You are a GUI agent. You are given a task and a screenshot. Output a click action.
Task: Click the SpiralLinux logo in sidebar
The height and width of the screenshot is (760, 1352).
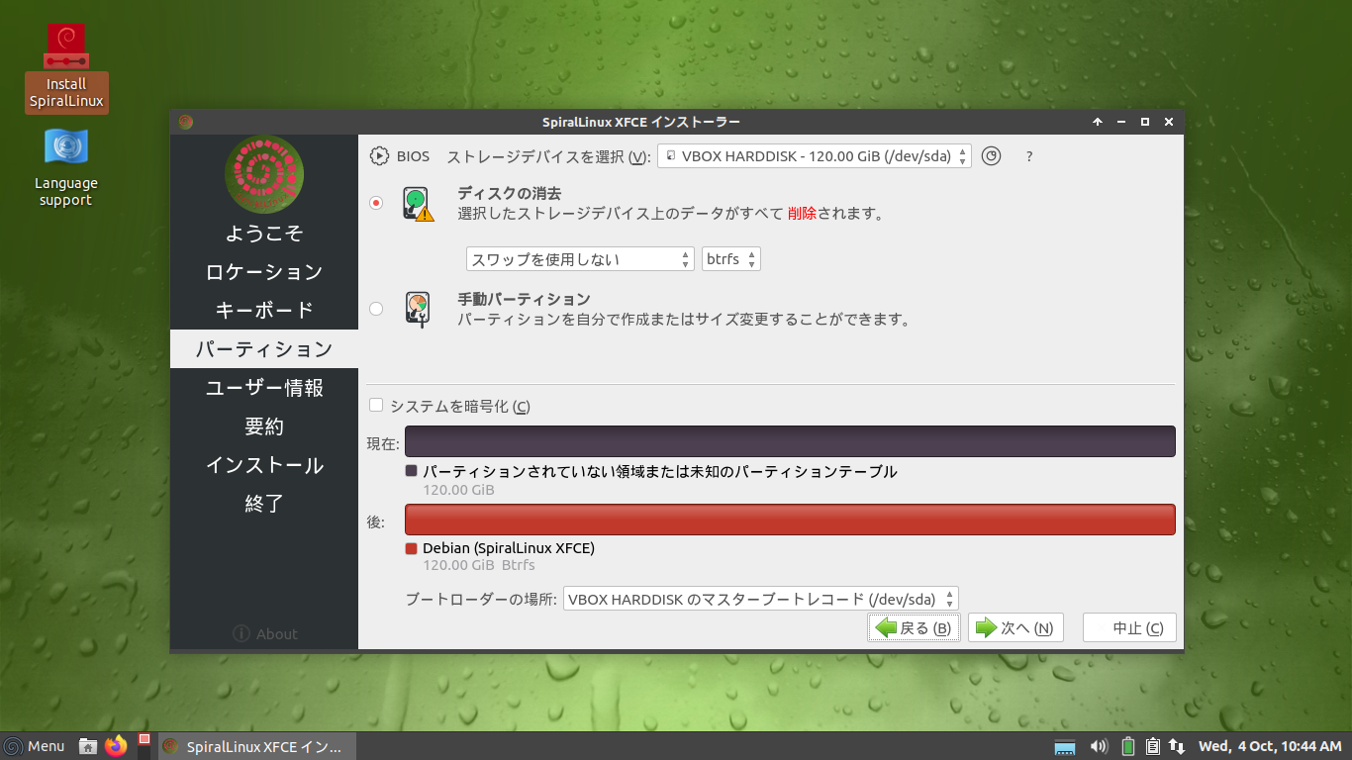[264, 173]
